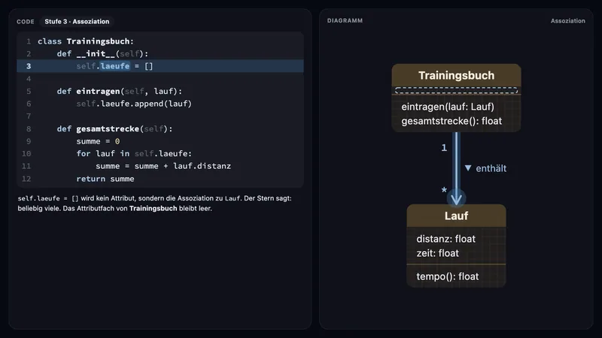Click the association arrowhead pointing at Lauf

pyautogui.click(x=456, y=198)
